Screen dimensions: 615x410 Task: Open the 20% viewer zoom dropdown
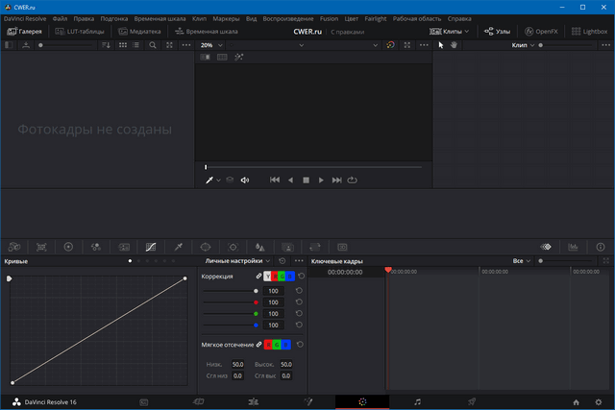[211, 45]
